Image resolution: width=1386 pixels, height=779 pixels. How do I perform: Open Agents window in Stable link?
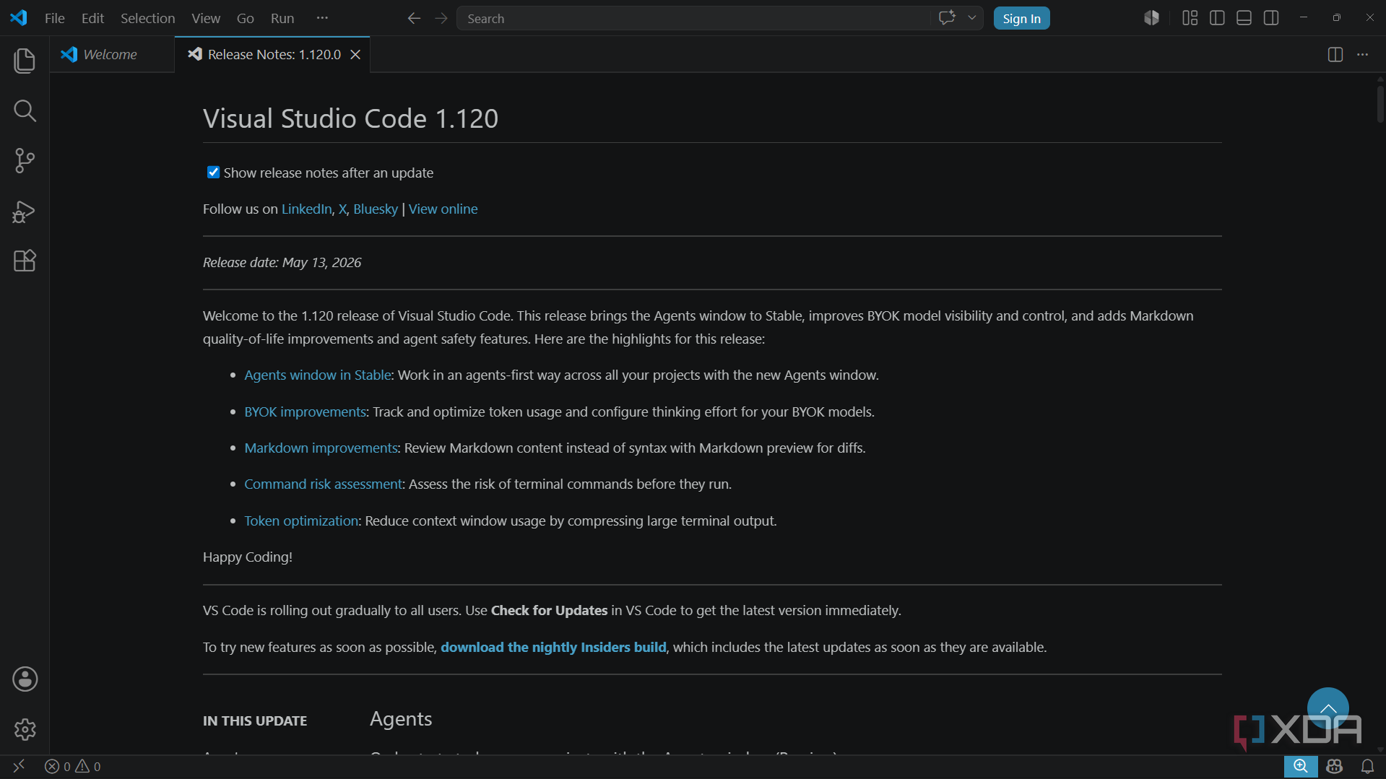[318, 375]
